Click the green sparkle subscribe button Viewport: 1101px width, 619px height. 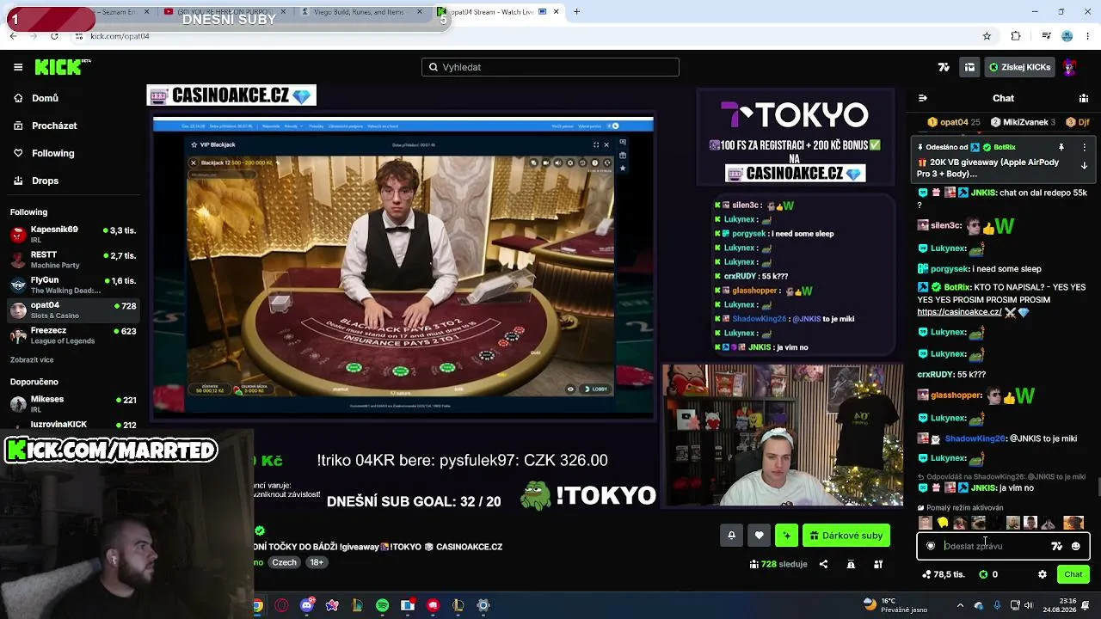[786, 536]
